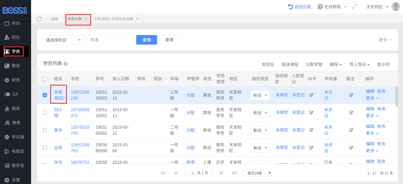The height and width of the screenshot is (184, 403).
Task: Close the 手机测试2-学员信息详情 tab
Action: (137, 19)
